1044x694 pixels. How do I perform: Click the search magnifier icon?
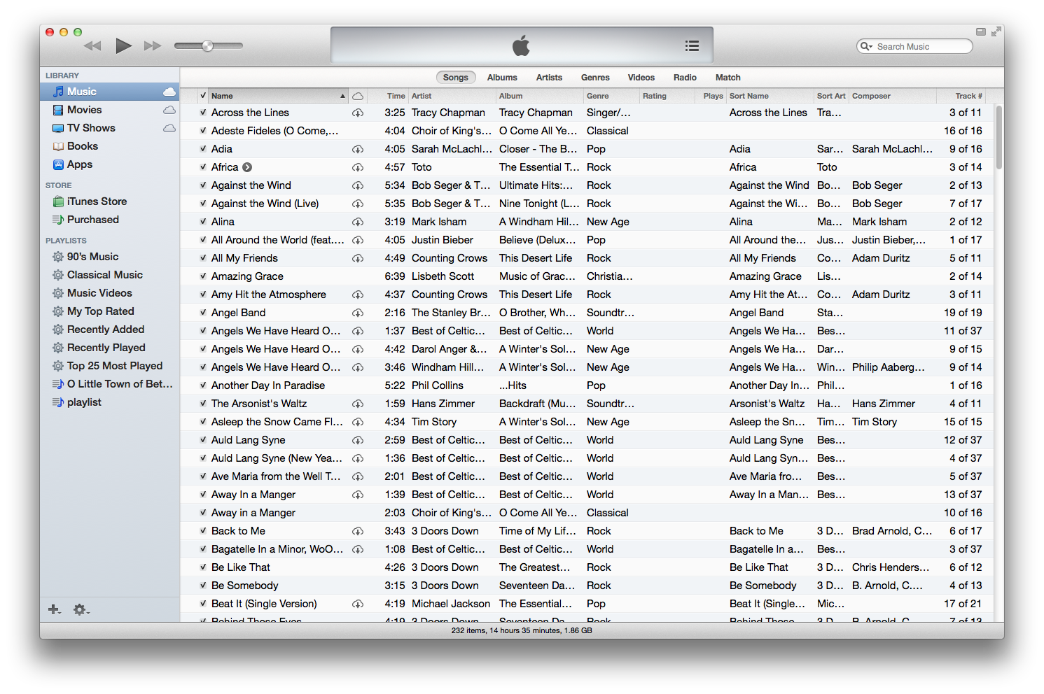pos(866,46)
